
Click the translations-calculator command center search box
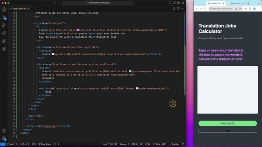pos(98,3)
